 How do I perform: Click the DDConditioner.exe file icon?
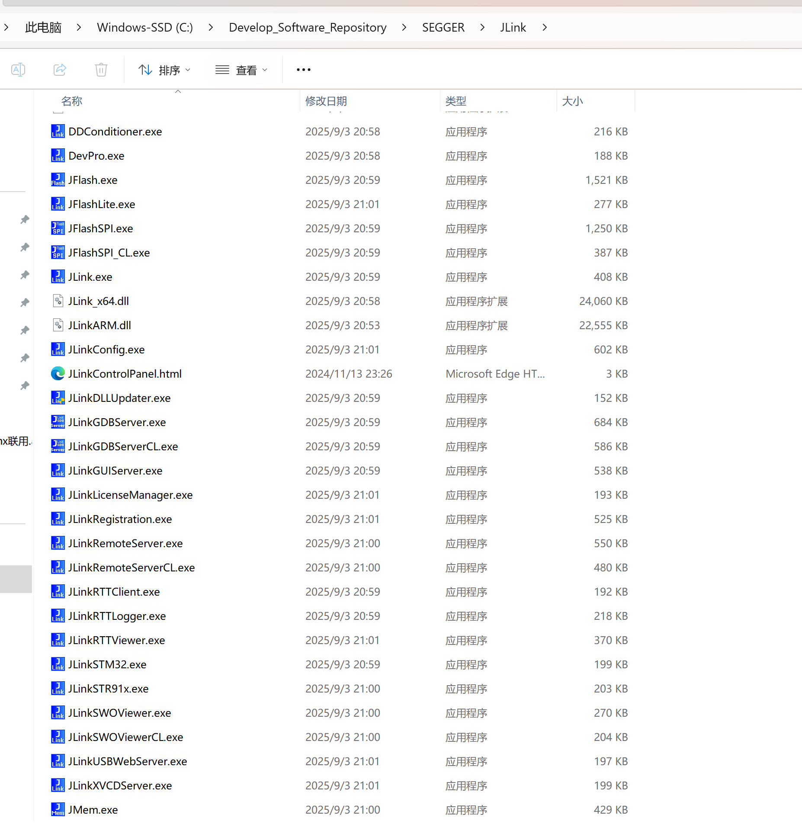pyautogui.click(x=58, y=131)
